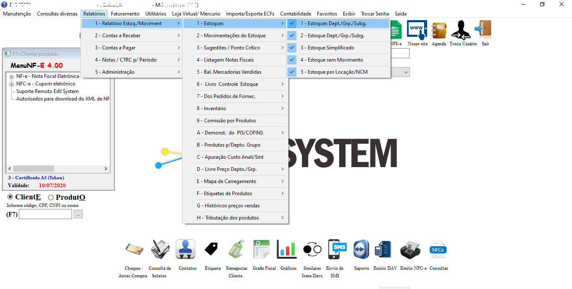Click the Envio de SMS icon
Viewport: 572px width, 289px height.
tap(338, 250)
